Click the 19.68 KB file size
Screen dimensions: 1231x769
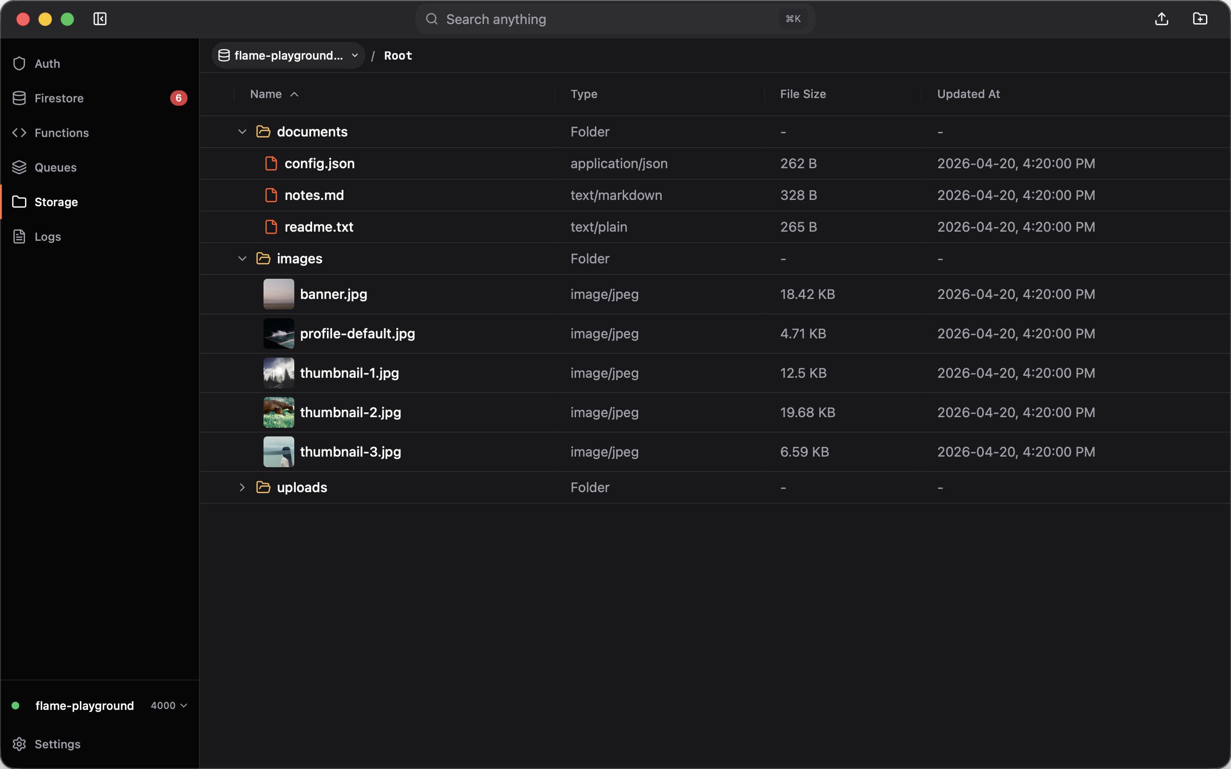tap(807, 412)
